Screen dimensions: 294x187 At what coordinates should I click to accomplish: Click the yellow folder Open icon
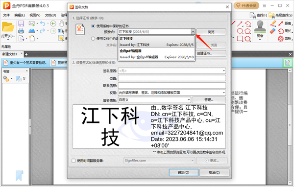tap(8, 27)
